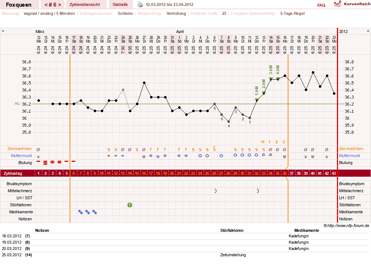Click the 7:30 measurement time entry
371x267 pixels.
123,49
